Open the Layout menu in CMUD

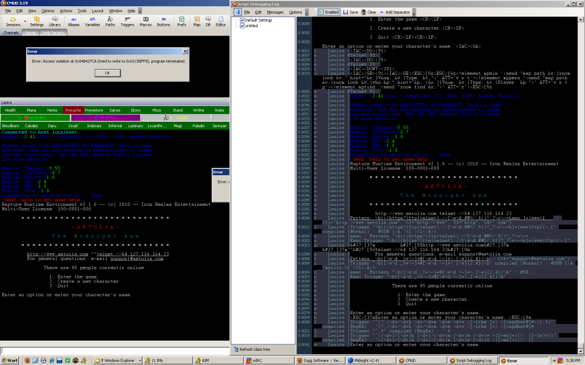point(98,10)
